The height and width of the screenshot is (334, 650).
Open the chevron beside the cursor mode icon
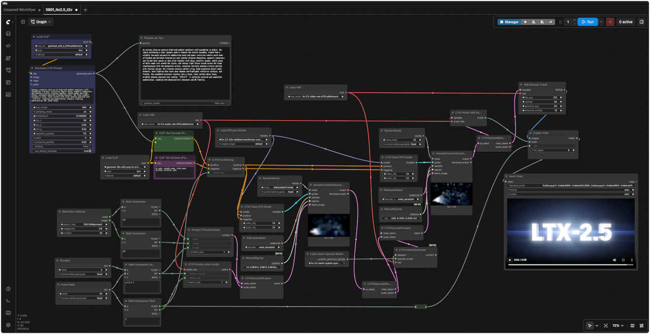coord(597,325)
